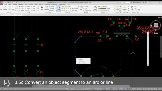162x91 pixels.
Task: Open the AutoCAD application menu button
Action: point(1,3)
